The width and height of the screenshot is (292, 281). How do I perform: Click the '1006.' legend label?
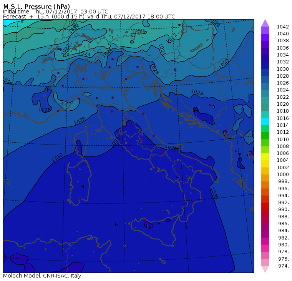coord(284,153)
